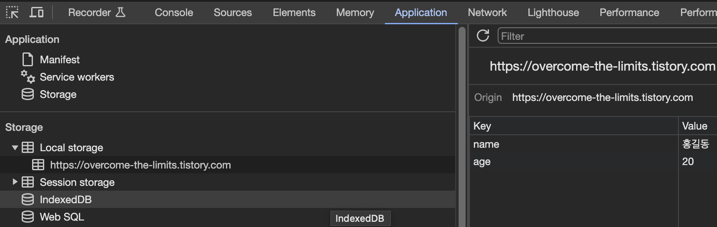Screen dimensions: 717x227
Task: Switch to the Network tab
Action: coord(487,13)
